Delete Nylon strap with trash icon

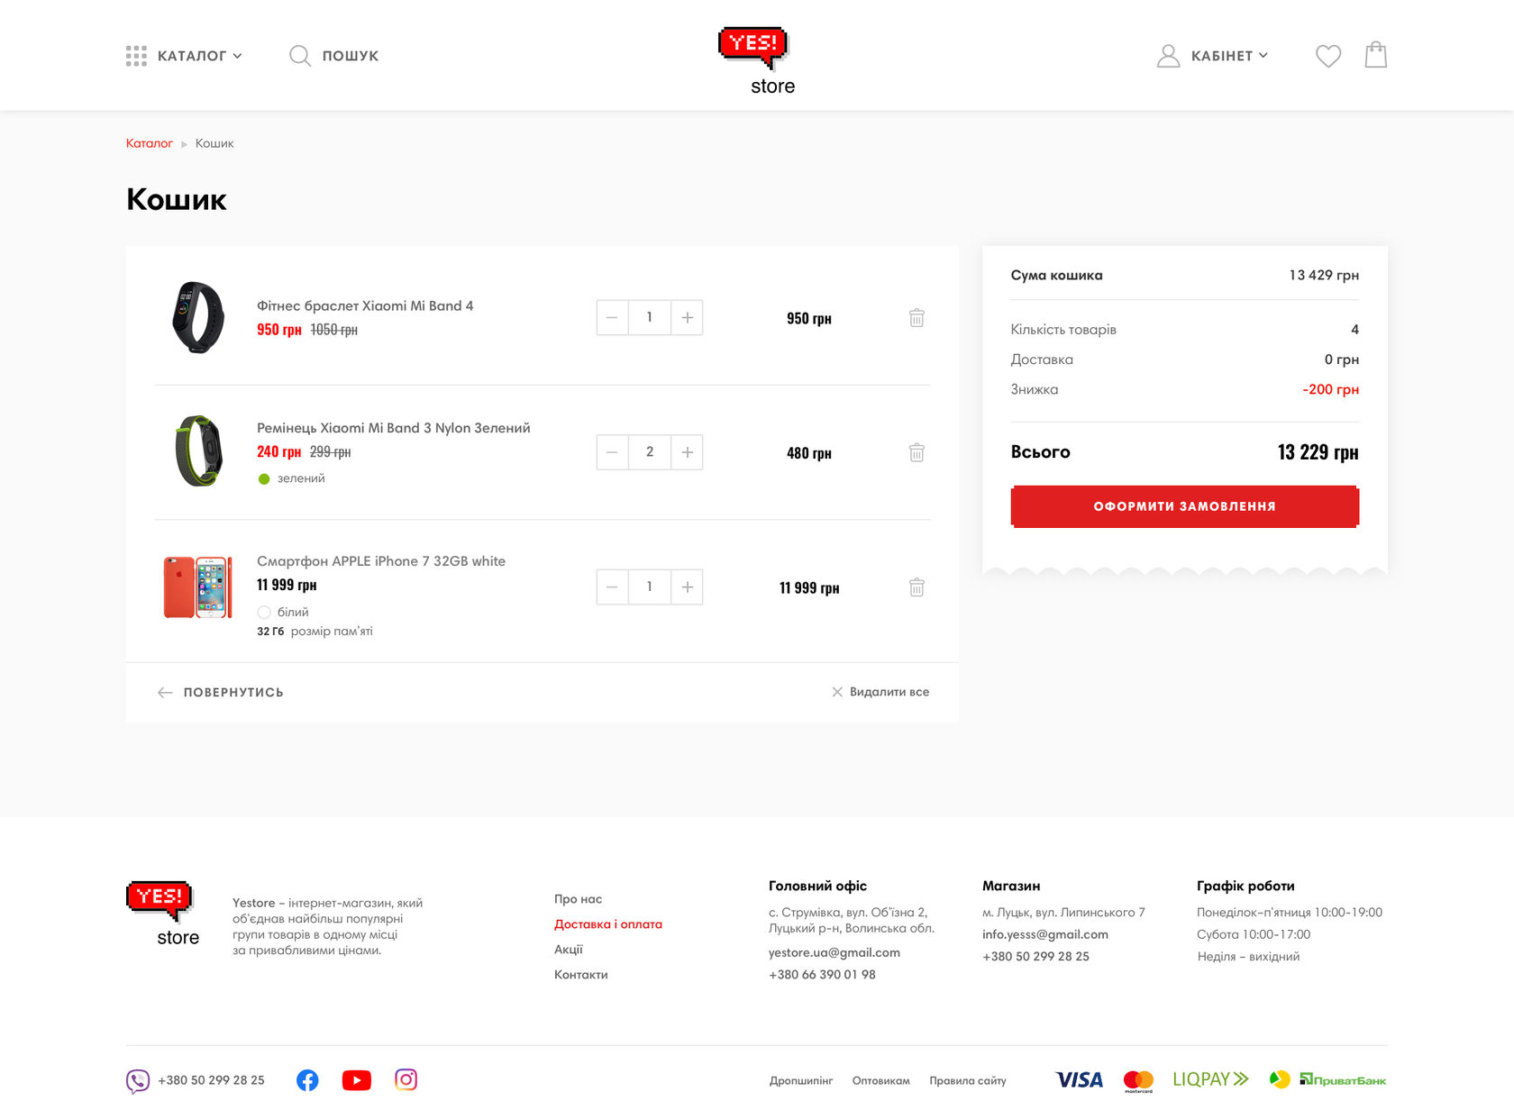click(917, 452)
